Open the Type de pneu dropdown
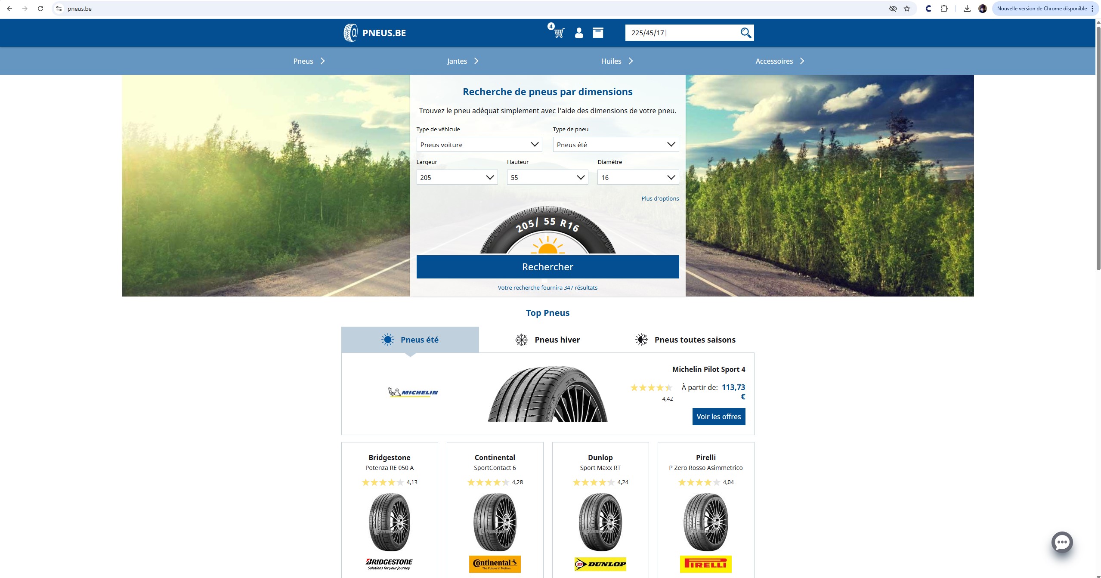Screen dimensions: 1101x578 pos(615,145)
